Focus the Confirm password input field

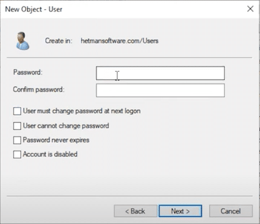coord(160,91)
